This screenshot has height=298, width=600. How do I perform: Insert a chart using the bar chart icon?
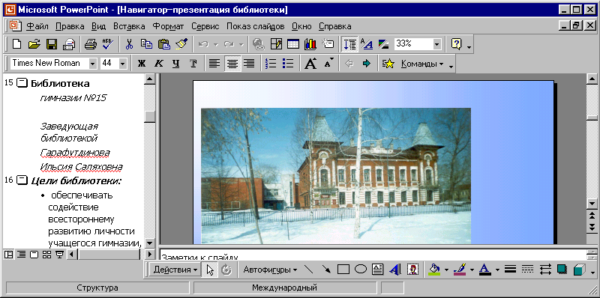(x=310, y=44)
